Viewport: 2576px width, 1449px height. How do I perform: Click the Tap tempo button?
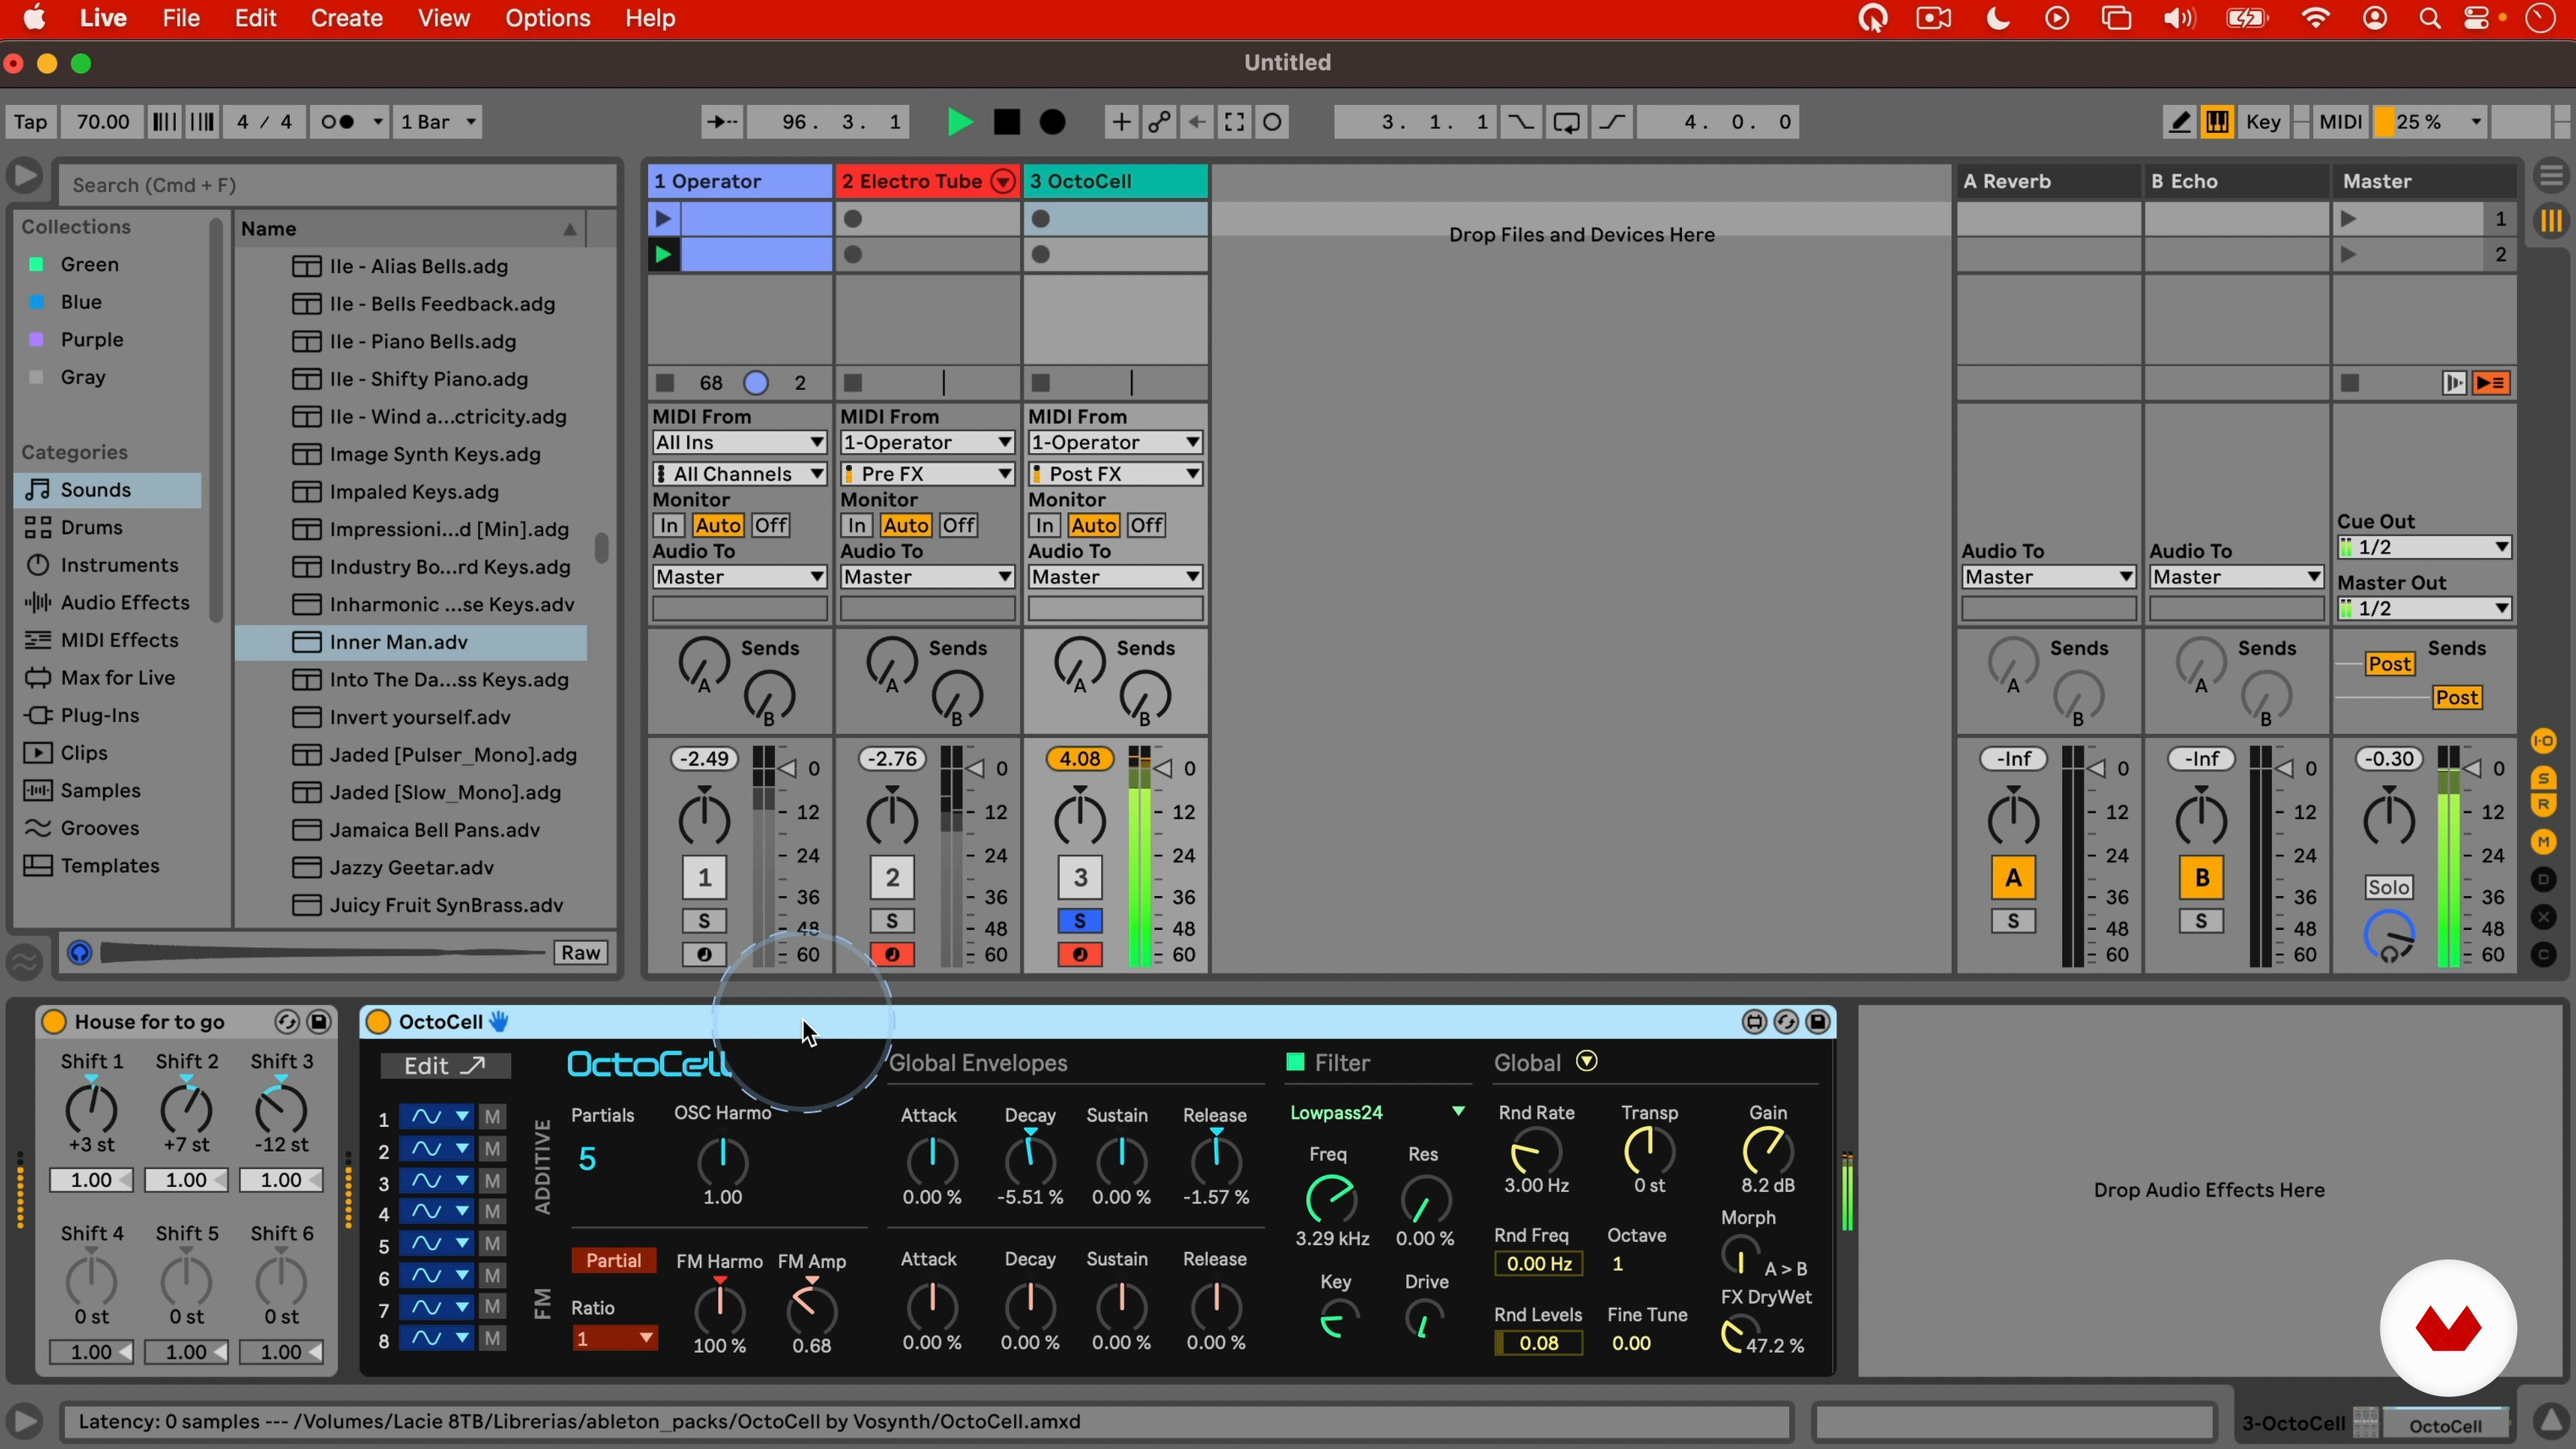[x=30, y=122]
